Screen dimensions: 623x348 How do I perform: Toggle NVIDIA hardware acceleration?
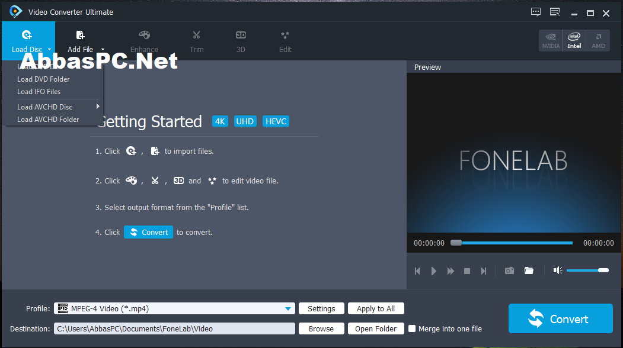click(551, 40)
